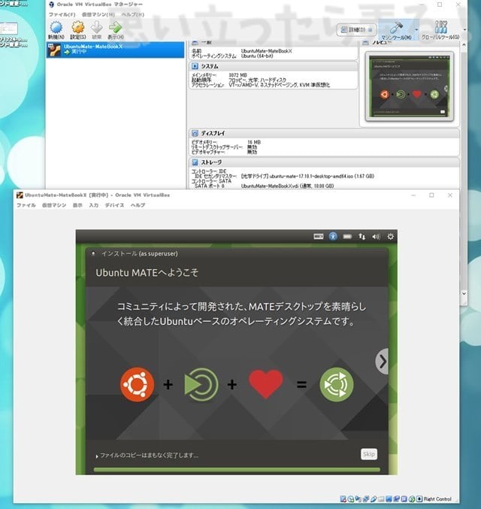Open the Display (ディスプレイ) section title
The width and height of the screenshot is (481, 509).
(213, 133)
